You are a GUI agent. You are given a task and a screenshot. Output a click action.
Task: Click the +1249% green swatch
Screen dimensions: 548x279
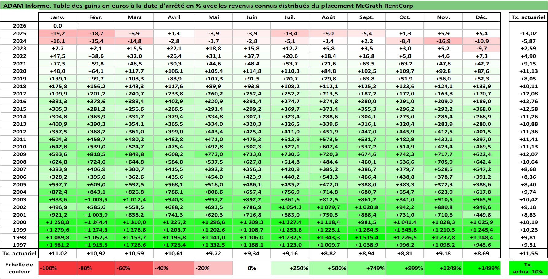[443, 268]
